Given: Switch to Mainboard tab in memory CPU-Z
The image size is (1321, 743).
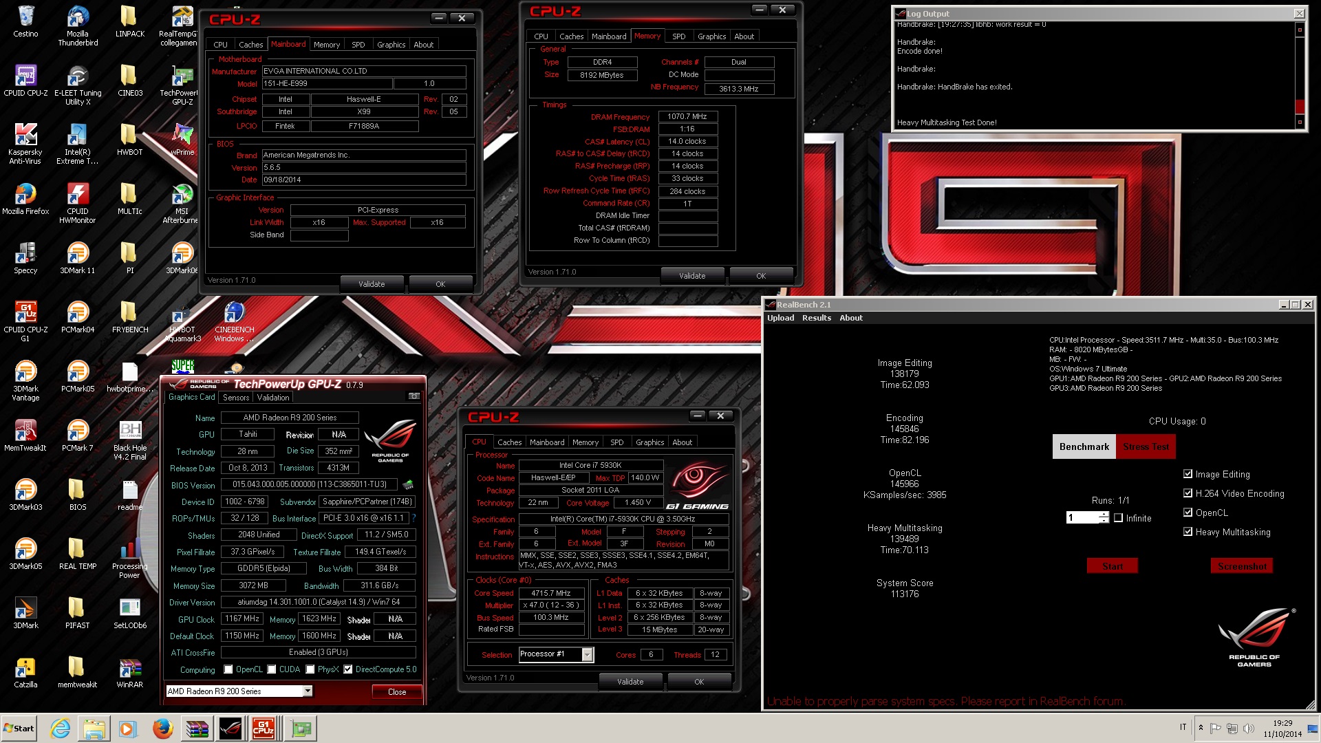Looking at the screenshot, I should [609, 36].
